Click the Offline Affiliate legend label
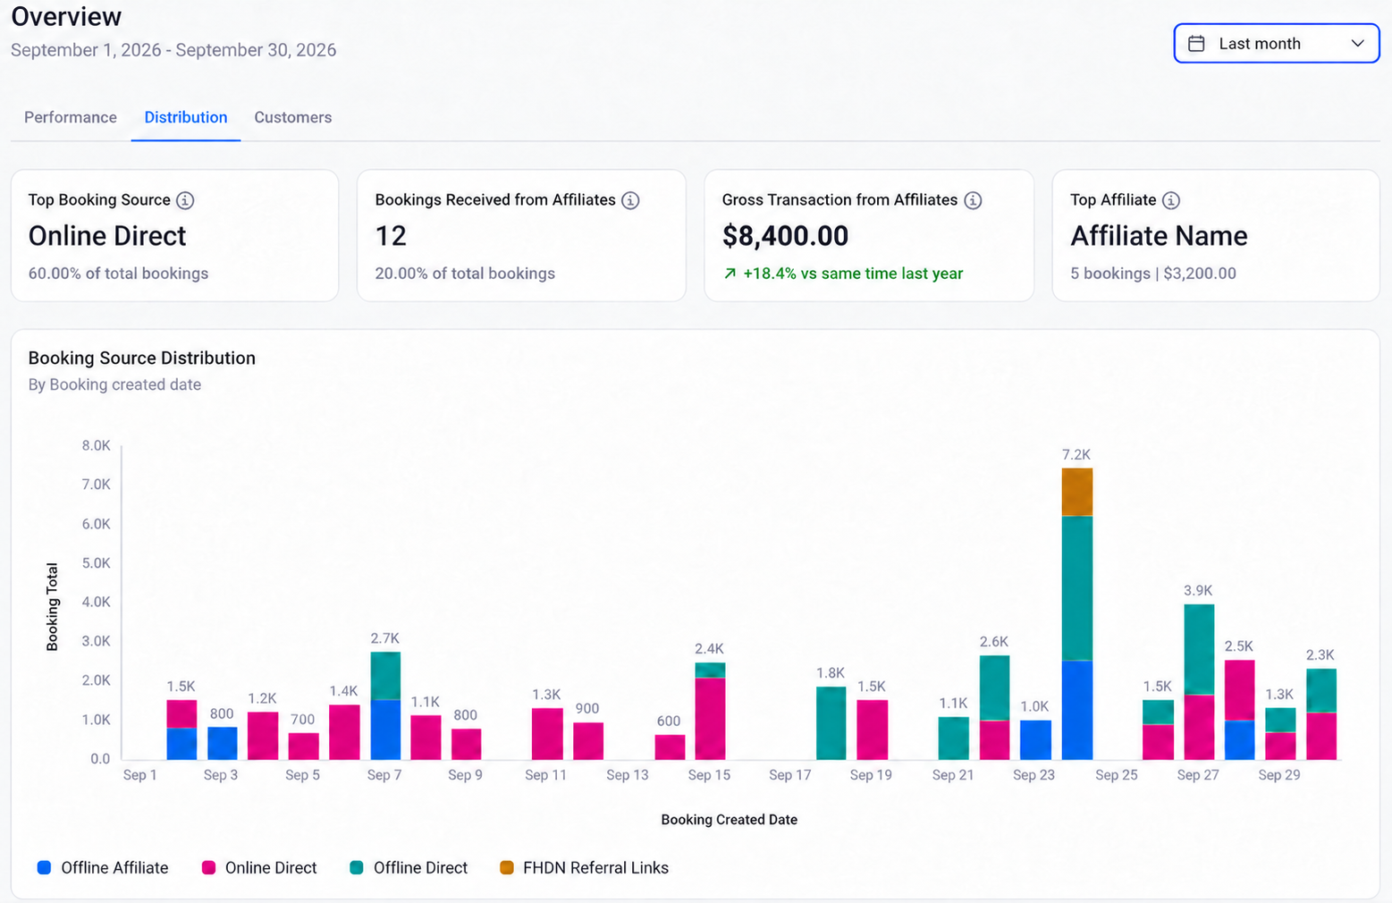The height and width of the screenshot is (903, 1392). click(114, 867)
